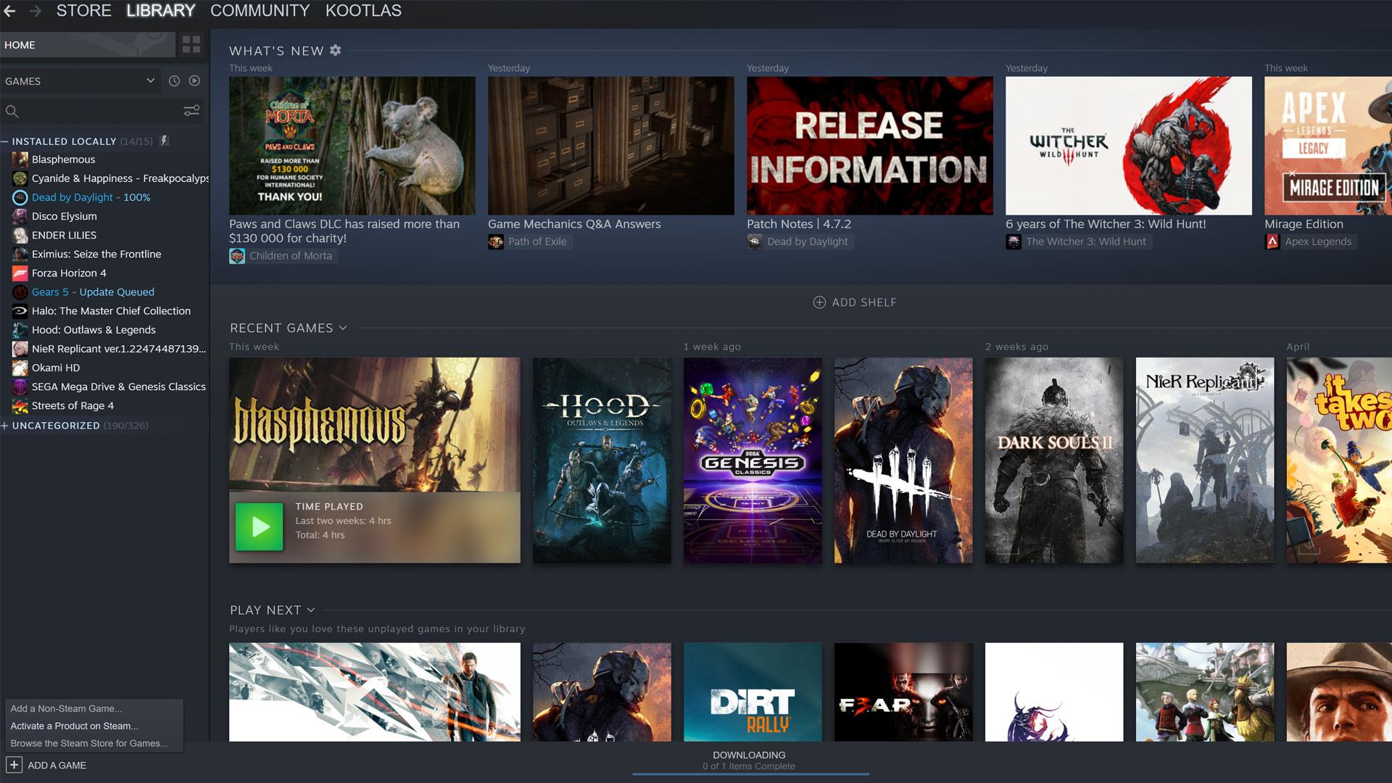Click the Add Shelf plus icon
The height and width of the screenshot is (783, 1392).
click(819, 302)
